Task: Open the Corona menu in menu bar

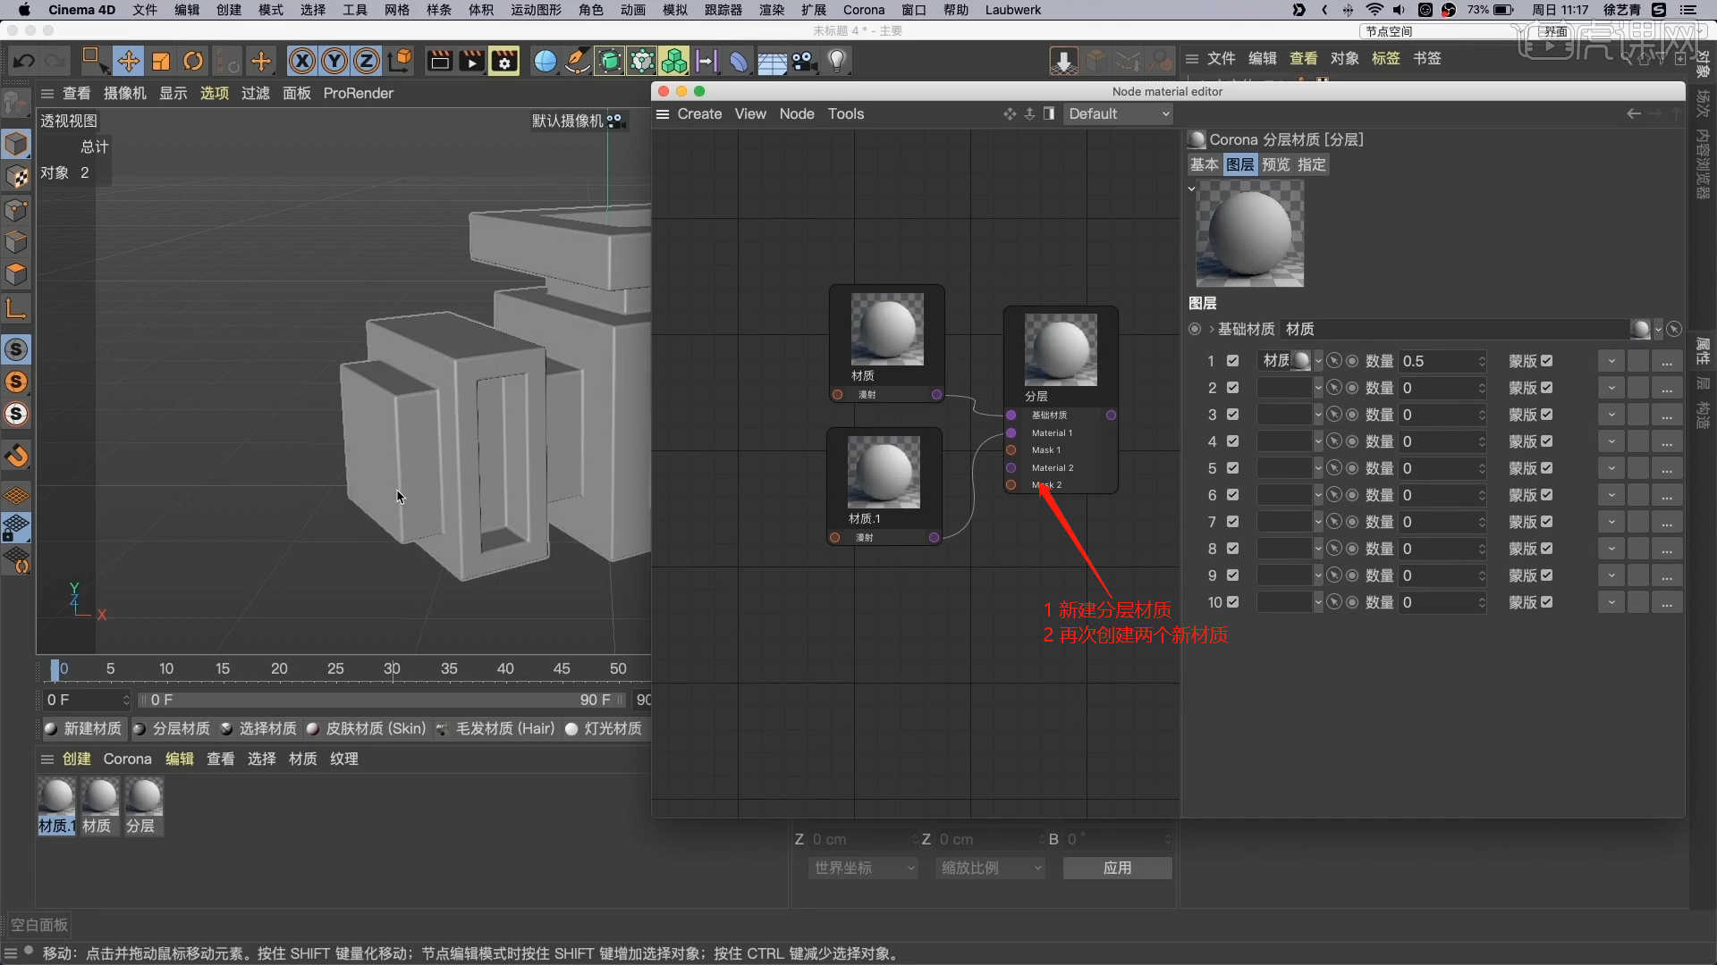Action: point(864,10)
